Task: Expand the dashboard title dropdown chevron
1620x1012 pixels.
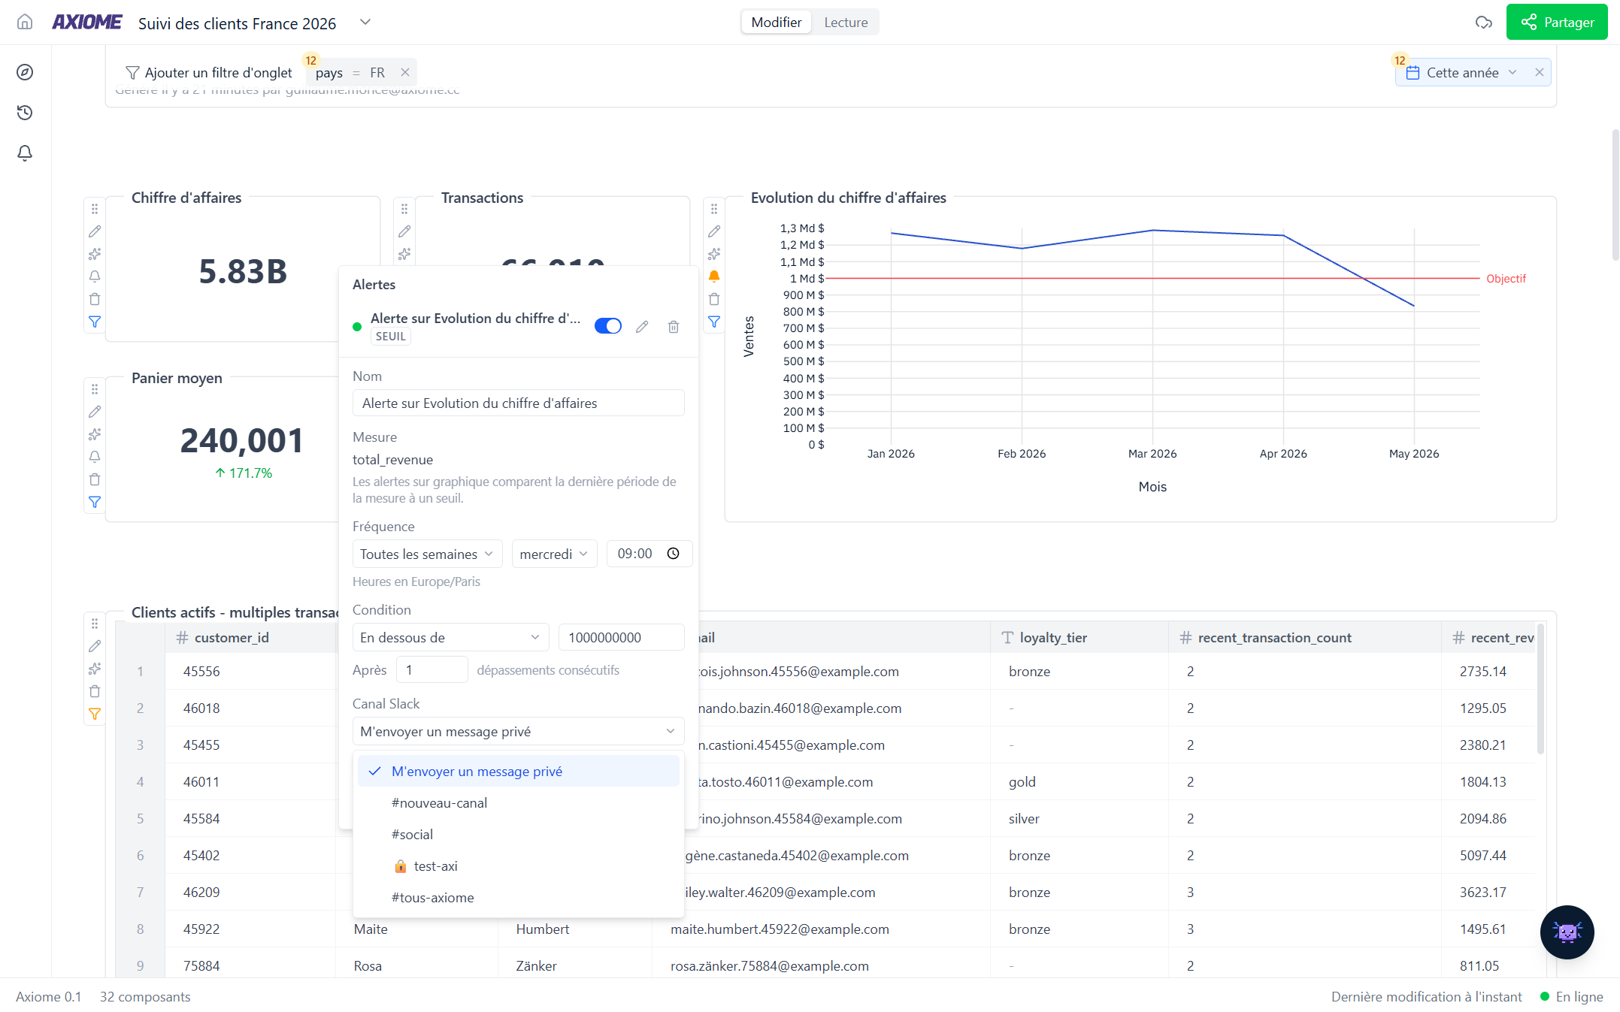Action: (x=365, y=23)
